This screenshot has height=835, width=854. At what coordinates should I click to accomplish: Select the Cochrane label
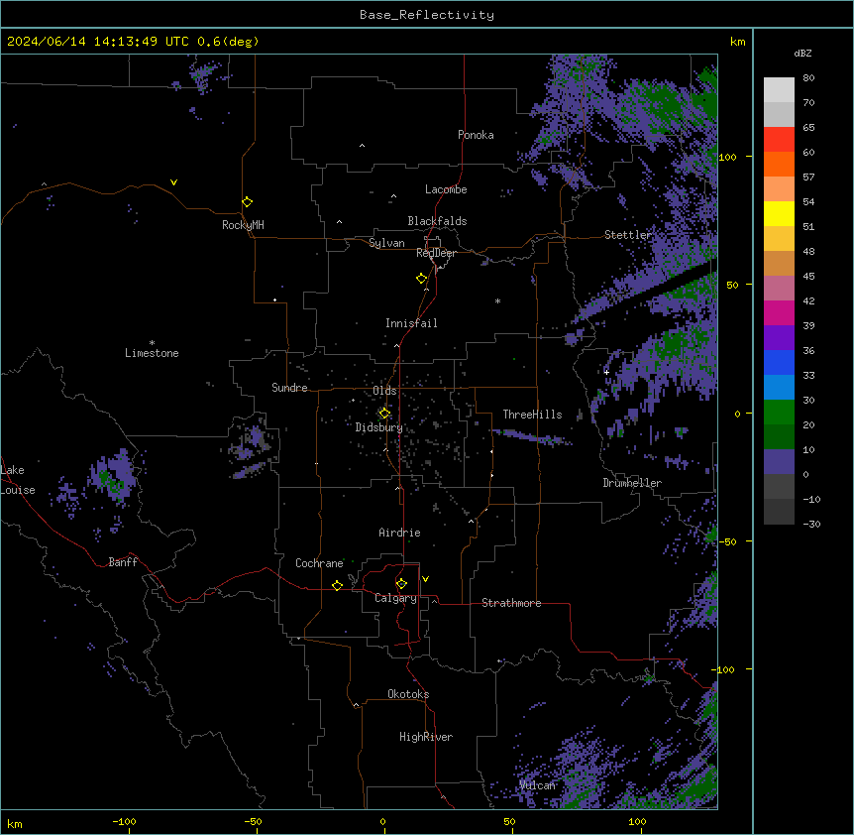(319, 563)
